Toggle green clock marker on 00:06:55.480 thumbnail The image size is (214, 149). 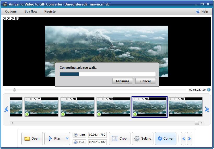pos(63,114)
